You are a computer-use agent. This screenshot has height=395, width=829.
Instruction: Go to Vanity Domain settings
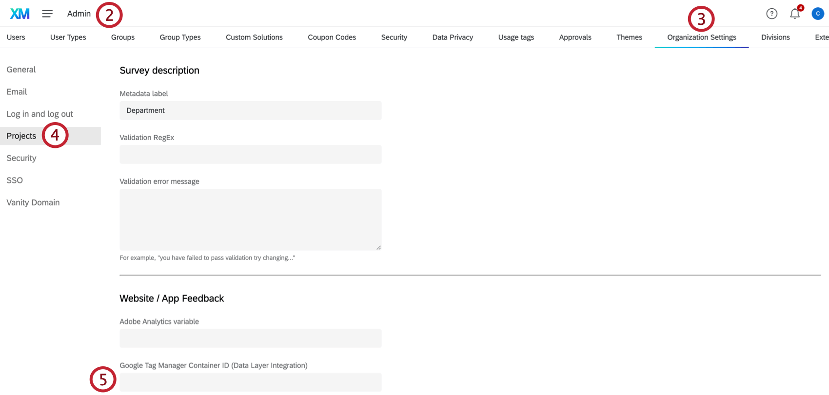(33, 202)
